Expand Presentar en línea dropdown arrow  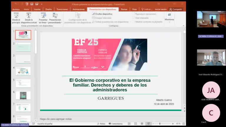coord(47,23)
